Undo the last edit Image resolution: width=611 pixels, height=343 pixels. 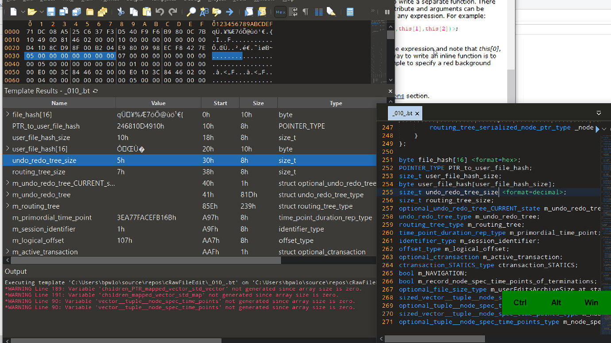160,12
